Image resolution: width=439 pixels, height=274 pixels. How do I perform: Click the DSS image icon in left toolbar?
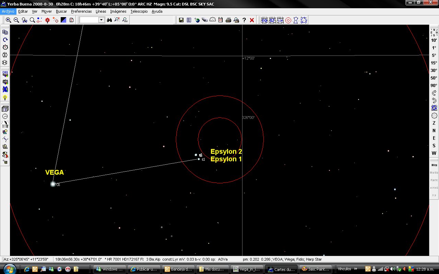pyautogui.click(x=5, y=74)
